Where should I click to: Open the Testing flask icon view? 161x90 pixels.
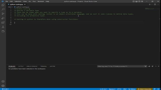click(3, 27)
